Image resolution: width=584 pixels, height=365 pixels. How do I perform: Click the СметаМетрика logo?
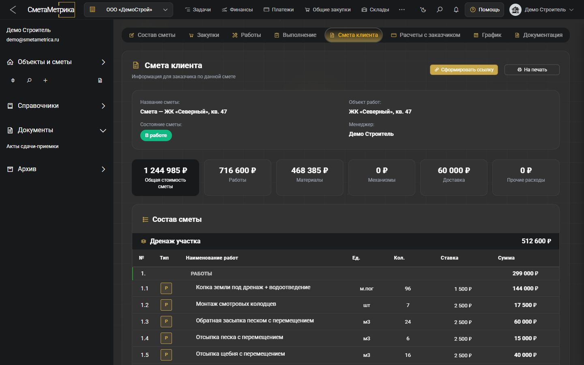click(x=51, y=10)
